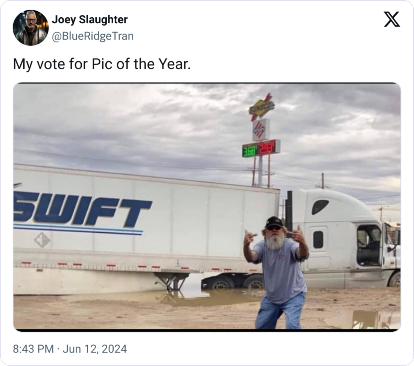
Task: Click the Jun 12, 2024 date
Action: point(94,349)
